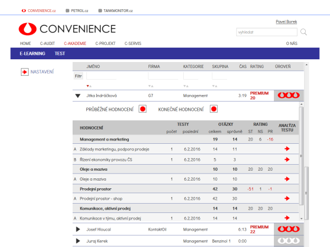
Task: Select the 'Komunikace, aktivní prodej' group row
Action: click(x=186, y=209)
